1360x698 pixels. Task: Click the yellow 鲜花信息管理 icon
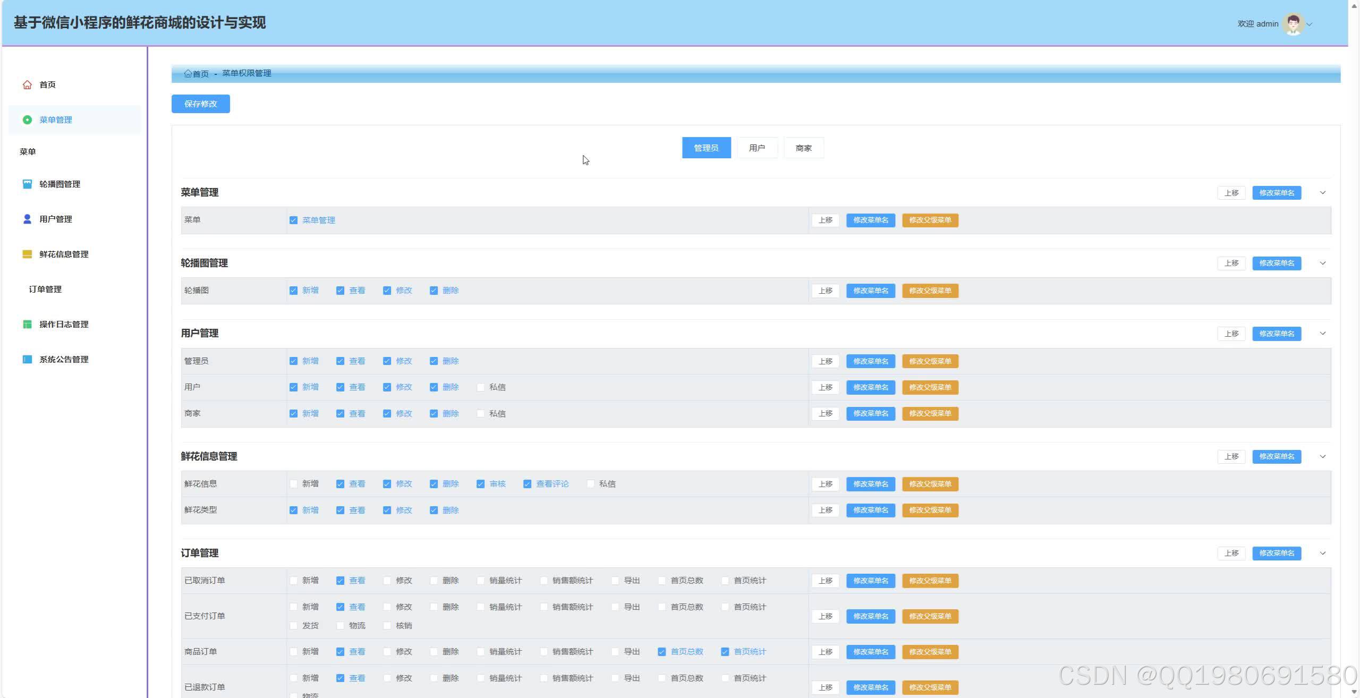coord(27,254)
